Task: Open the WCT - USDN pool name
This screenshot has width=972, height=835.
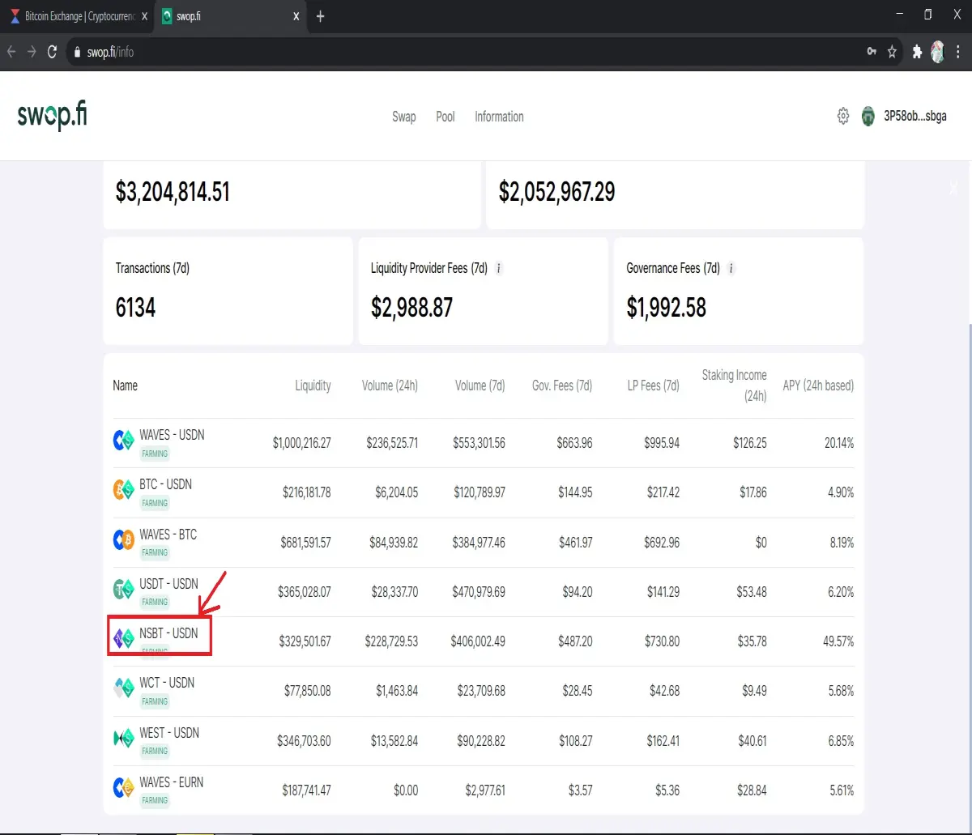Action: [167, 683]
